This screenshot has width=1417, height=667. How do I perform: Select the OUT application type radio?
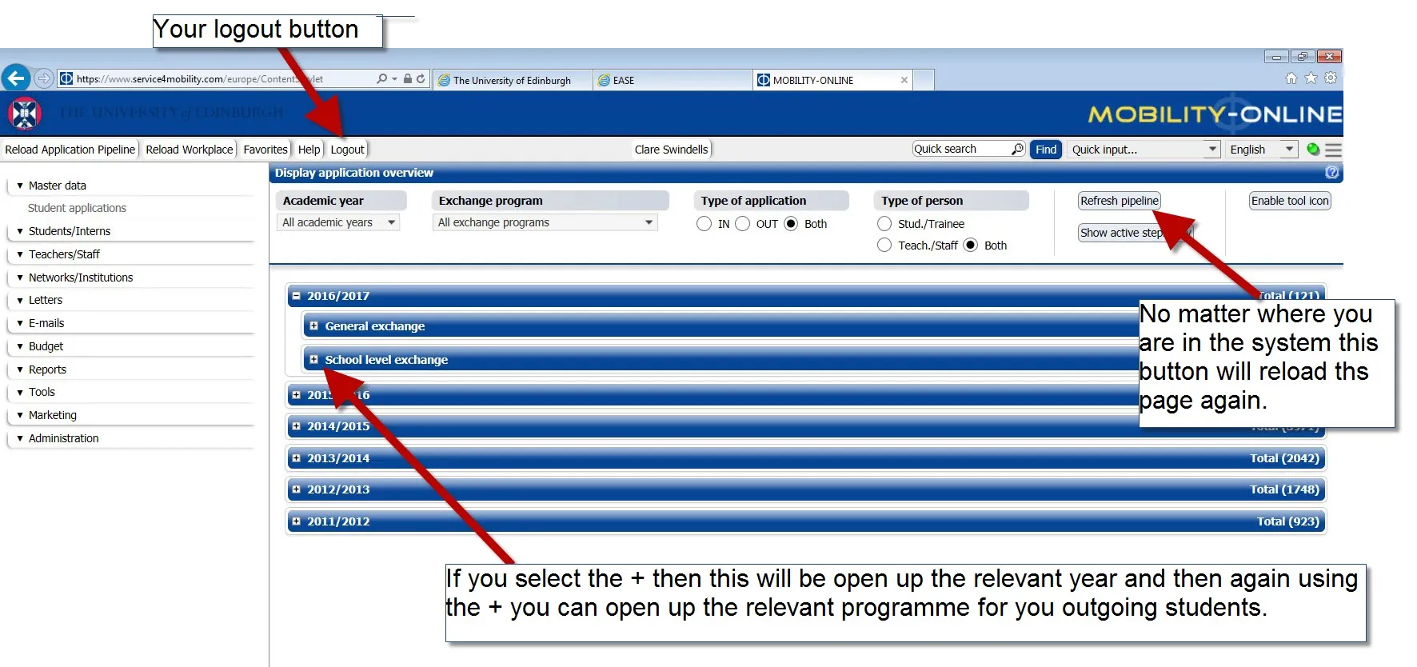742,224
